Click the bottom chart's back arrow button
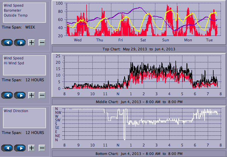This screenshot has width=227, height=157. click(7, 148)
